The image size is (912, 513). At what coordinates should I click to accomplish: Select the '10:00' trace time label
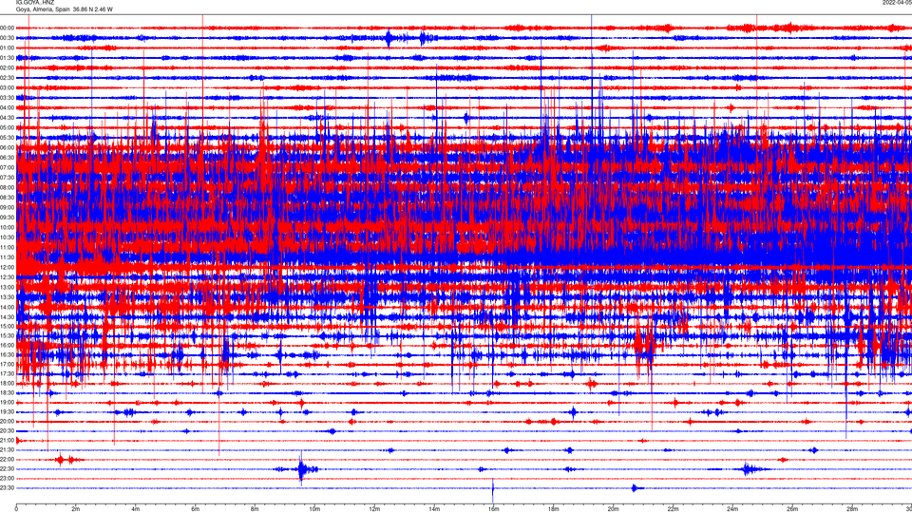tap(7, 227)
